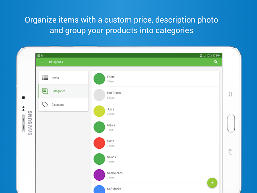Click the yellow Juice color circle

pyautogui.click(x=99, y=111)
